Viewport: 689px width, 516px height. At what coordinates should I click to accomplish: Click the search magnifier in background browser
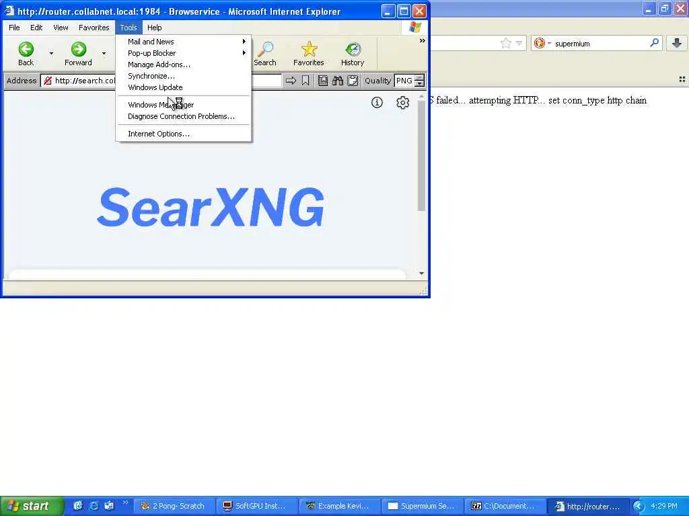(654, 42)
